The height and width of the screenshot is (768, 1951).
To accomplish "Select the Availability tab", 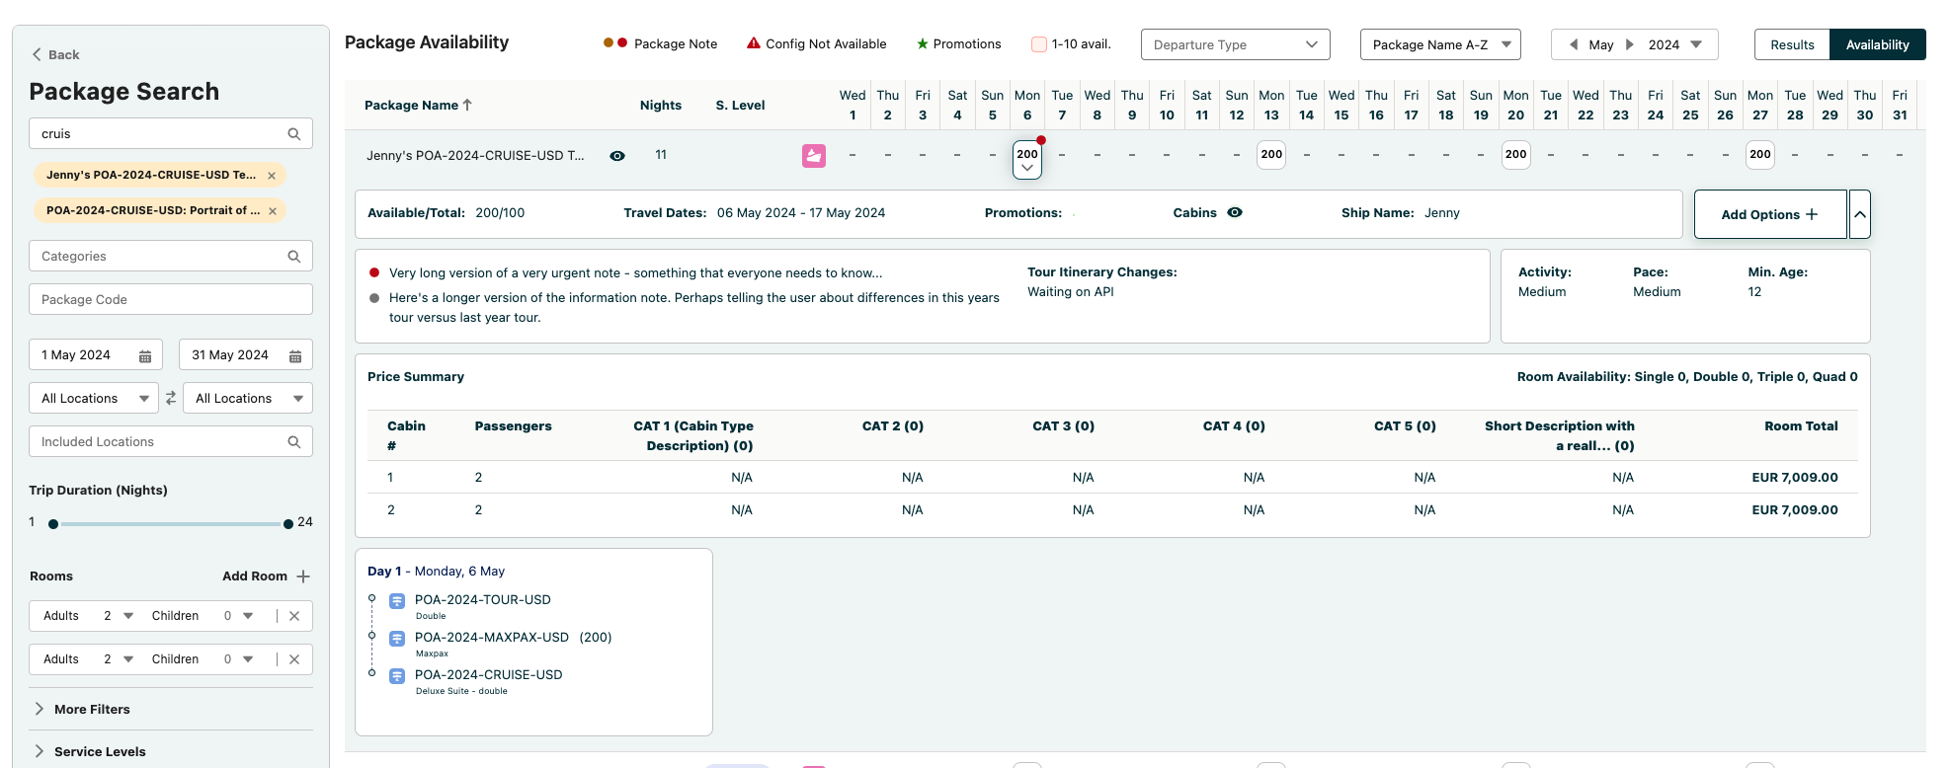I will (x=1877, y=44).
